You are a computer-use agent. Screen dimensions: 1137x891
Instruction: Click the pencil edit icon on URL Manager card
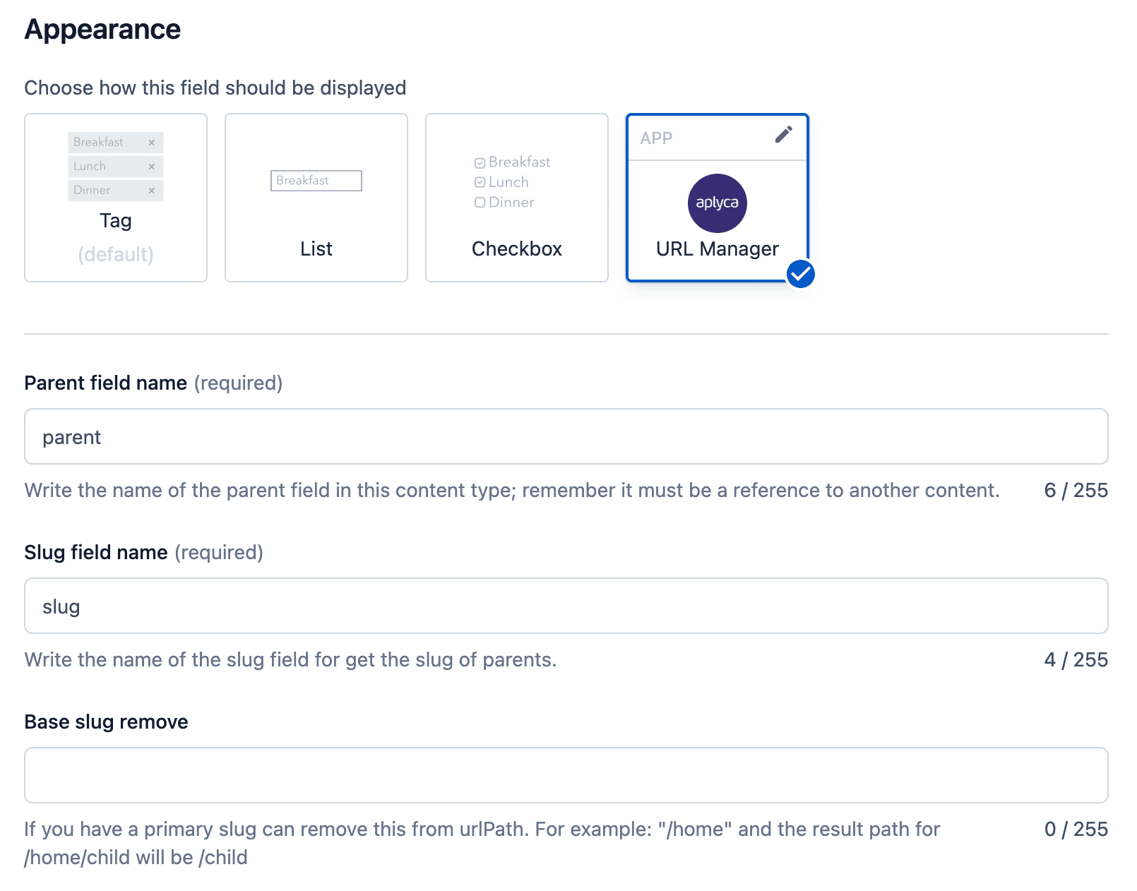coord(783,135)
